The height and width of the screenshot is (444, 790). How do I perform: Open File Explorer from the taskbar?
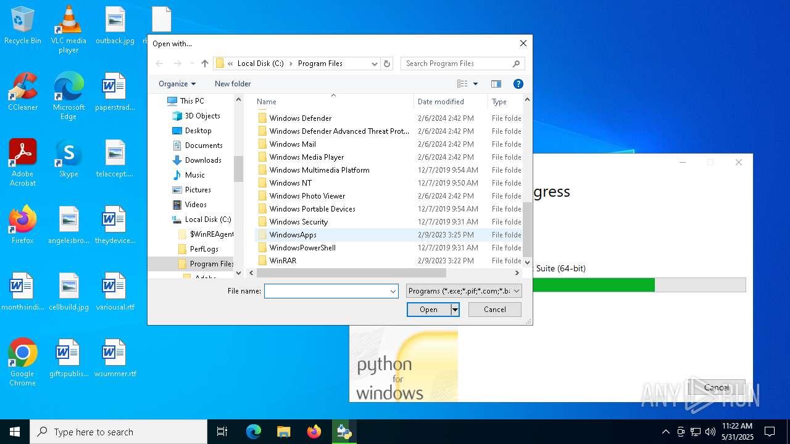(283, 432)
